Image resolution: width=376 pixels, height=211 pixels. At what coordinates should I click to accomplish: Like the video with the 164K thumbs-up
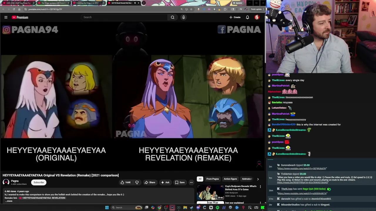click(125, 183)
